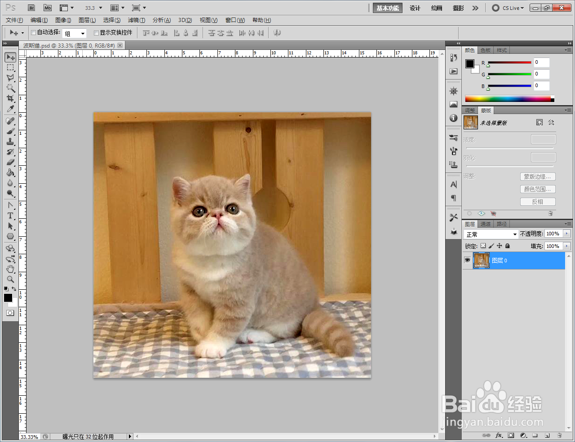Open the 填充 fill slider arrow
This screenshot has width=575, height=442.
click(566, 246)
